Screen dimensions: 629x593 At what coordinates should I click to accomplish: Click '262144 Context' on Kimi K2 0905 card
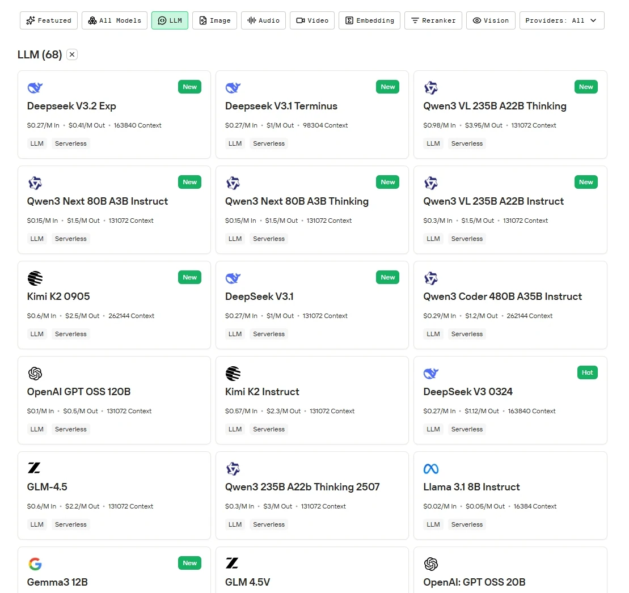coord(131,316)
